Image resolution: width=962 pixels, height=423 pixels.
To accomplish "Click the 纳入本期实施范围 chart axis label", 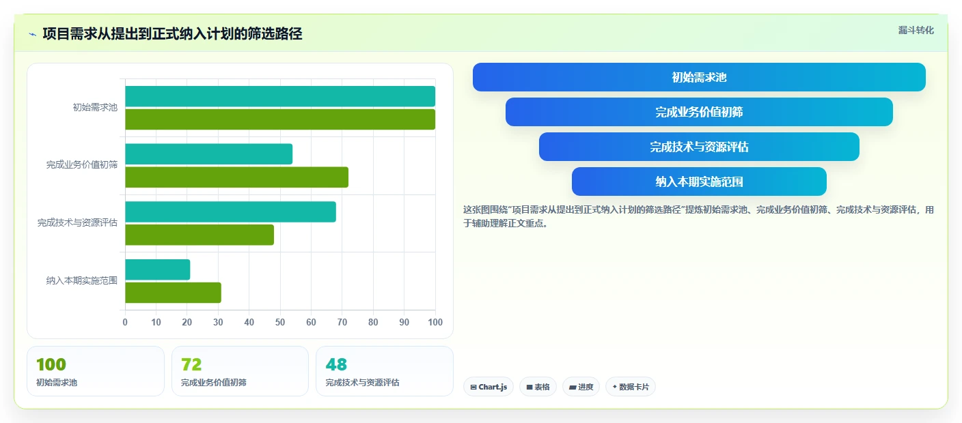I will point(82,280).
